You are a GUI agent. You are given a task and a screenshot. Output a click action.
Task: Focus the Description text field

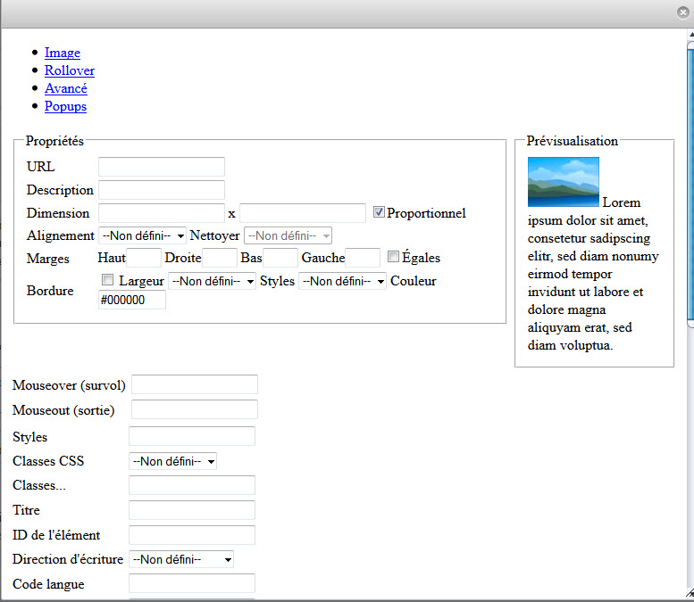tap(162, 190)
